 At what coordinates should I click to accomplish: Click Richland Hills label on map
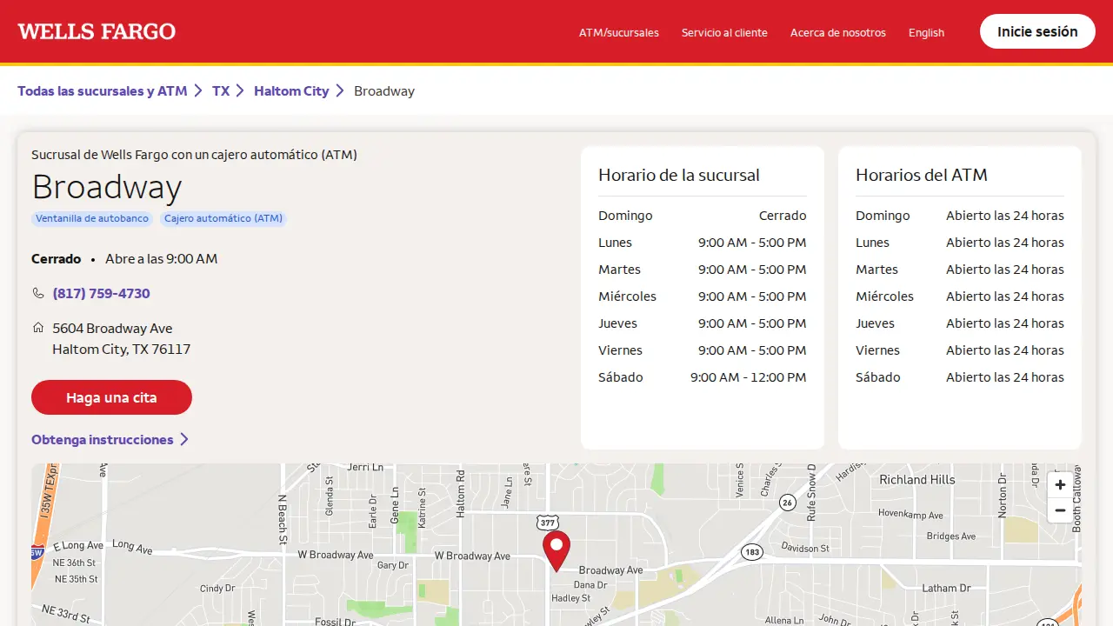click(917, 480)
